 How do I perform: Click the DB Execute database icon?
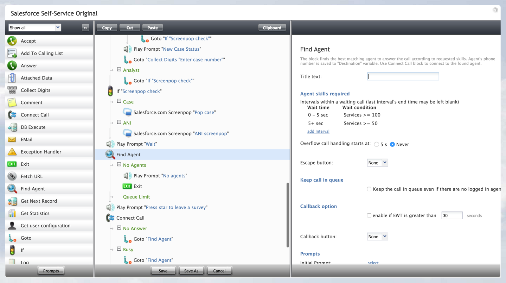(x=12, y=127)
